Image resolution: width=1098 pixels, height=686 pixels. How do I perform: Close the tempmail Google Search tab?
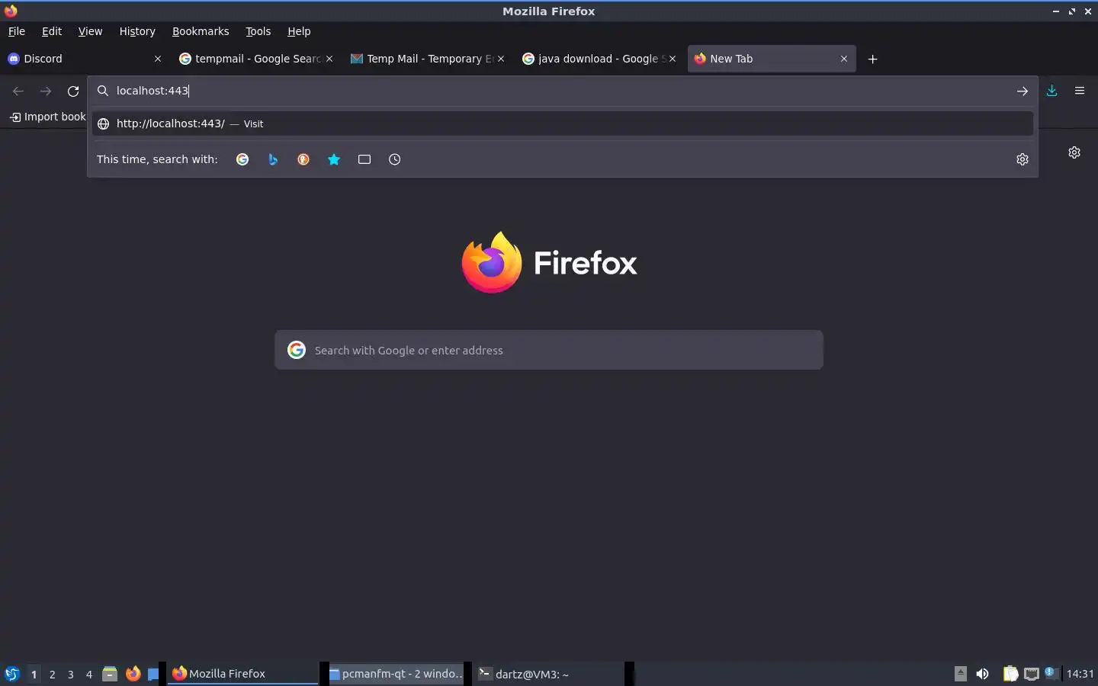(329, 59)
